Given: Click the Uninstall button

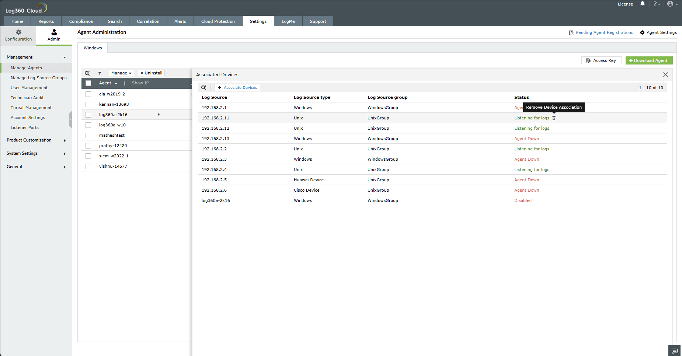Looking at the screenshot, I should tap(151, 73).
